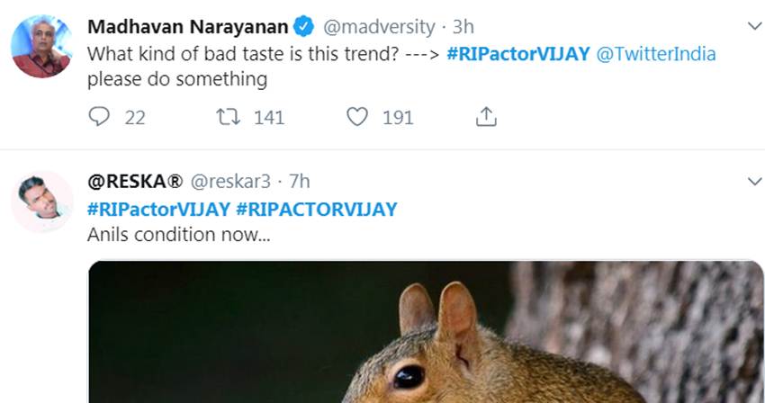
Task: Open the 7h timestamp on RESKA's tweet
Action: point(299,182)
